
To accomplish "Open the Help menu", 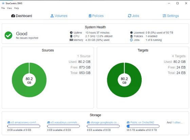I will click(x=17, y=8).
